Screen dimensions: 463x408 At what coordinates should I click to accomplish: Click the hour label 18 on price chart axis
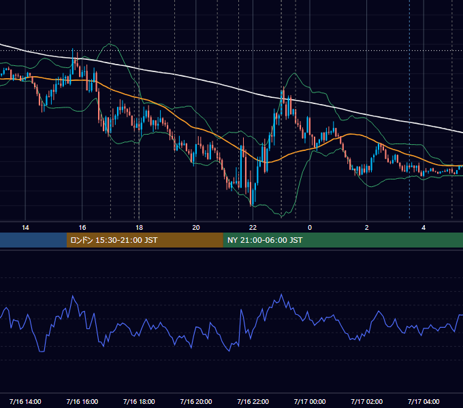(139, 228)
